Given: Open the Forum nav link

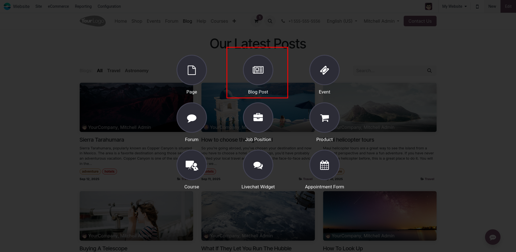Looking at the screenshot, I should tap(172, 21).
